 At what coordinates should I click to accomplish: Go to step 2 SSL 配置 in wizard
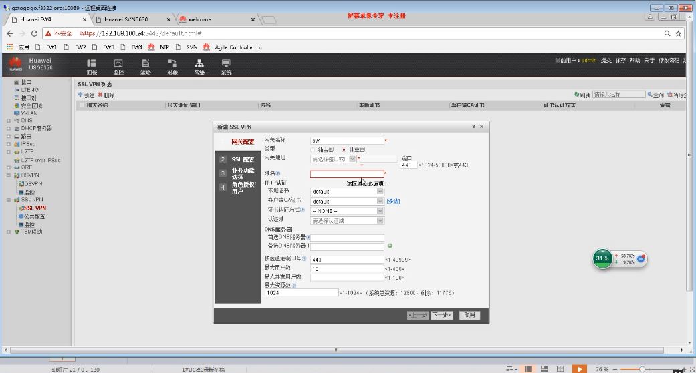(x=238, y=160)
